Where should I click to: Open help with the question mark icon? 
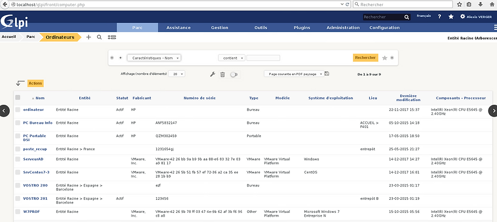(439, 17)
